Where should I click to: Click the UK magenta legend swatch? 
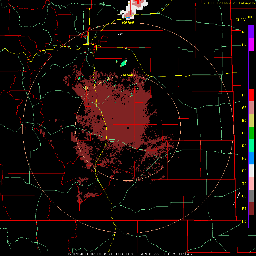251,45
